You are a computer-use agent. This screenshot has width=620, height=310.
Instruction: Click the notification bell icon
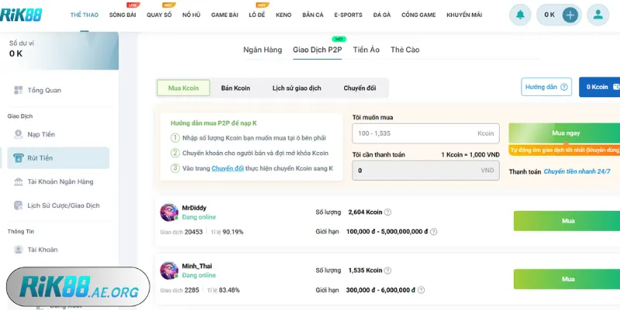point(520,15)
